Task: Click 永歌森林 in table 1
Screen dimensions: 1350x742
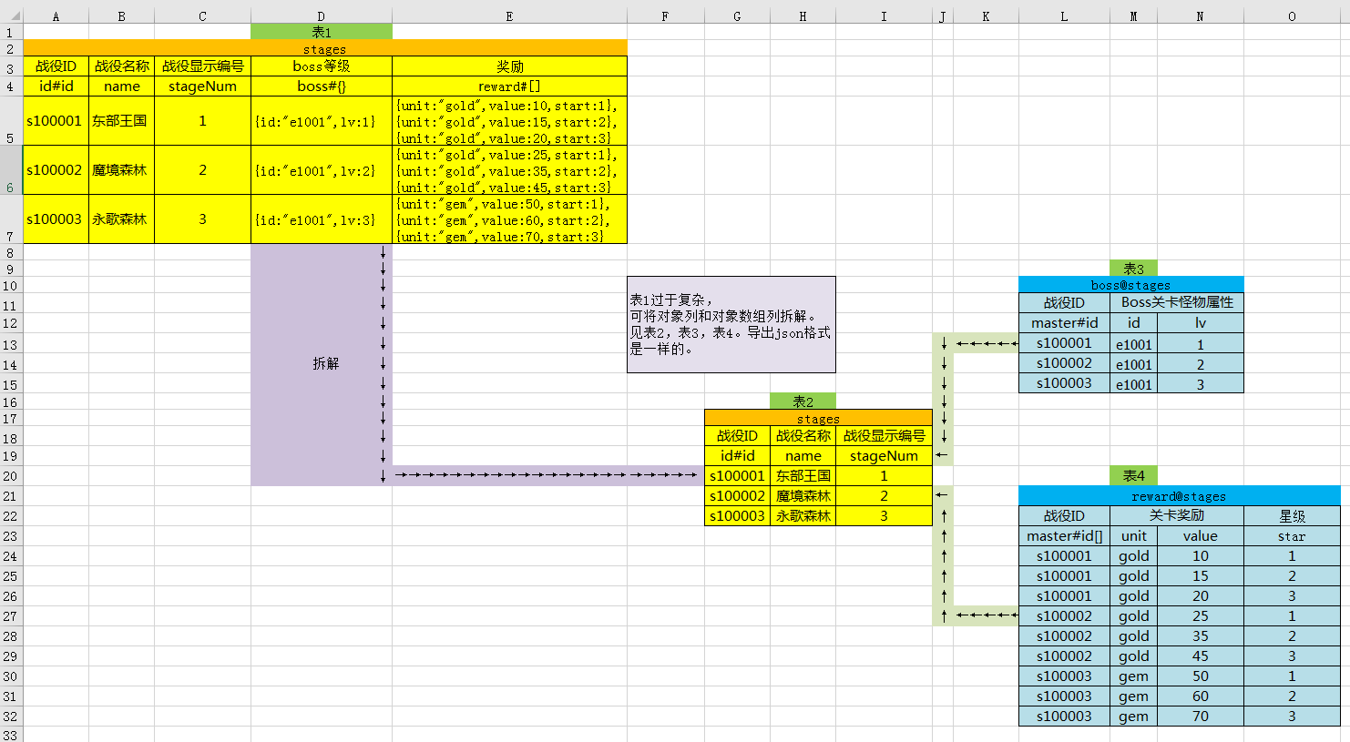Action: [x=121, y=219]
